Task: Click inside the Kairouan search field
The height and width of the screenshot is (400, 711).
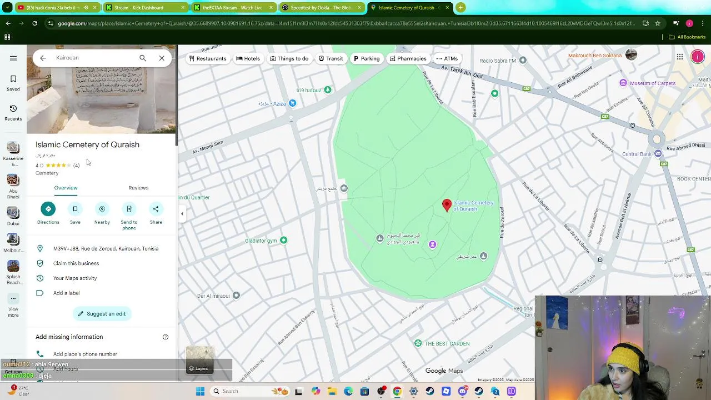Action: [x=94, y=58]
